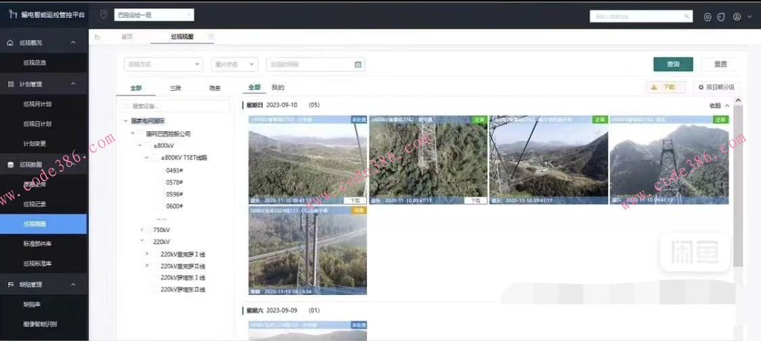The image size is (761, 341).
Task: Click the 重置 button
Action: point(720,64)
